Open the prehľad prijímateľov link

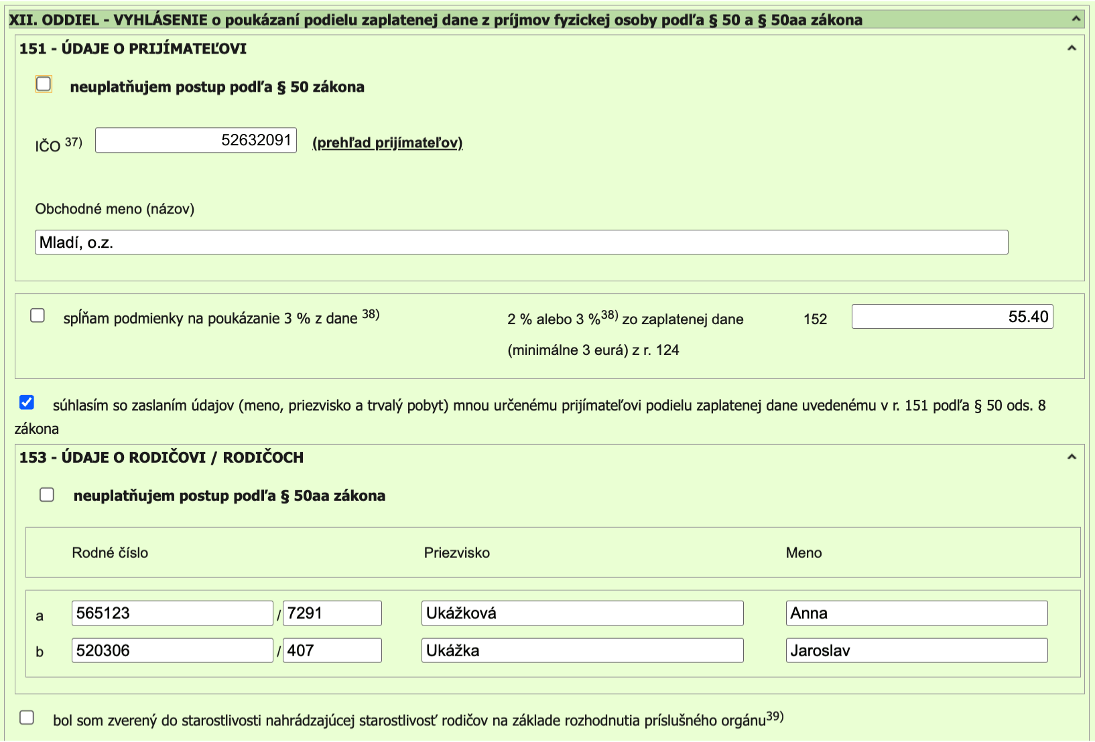(387, 143)
